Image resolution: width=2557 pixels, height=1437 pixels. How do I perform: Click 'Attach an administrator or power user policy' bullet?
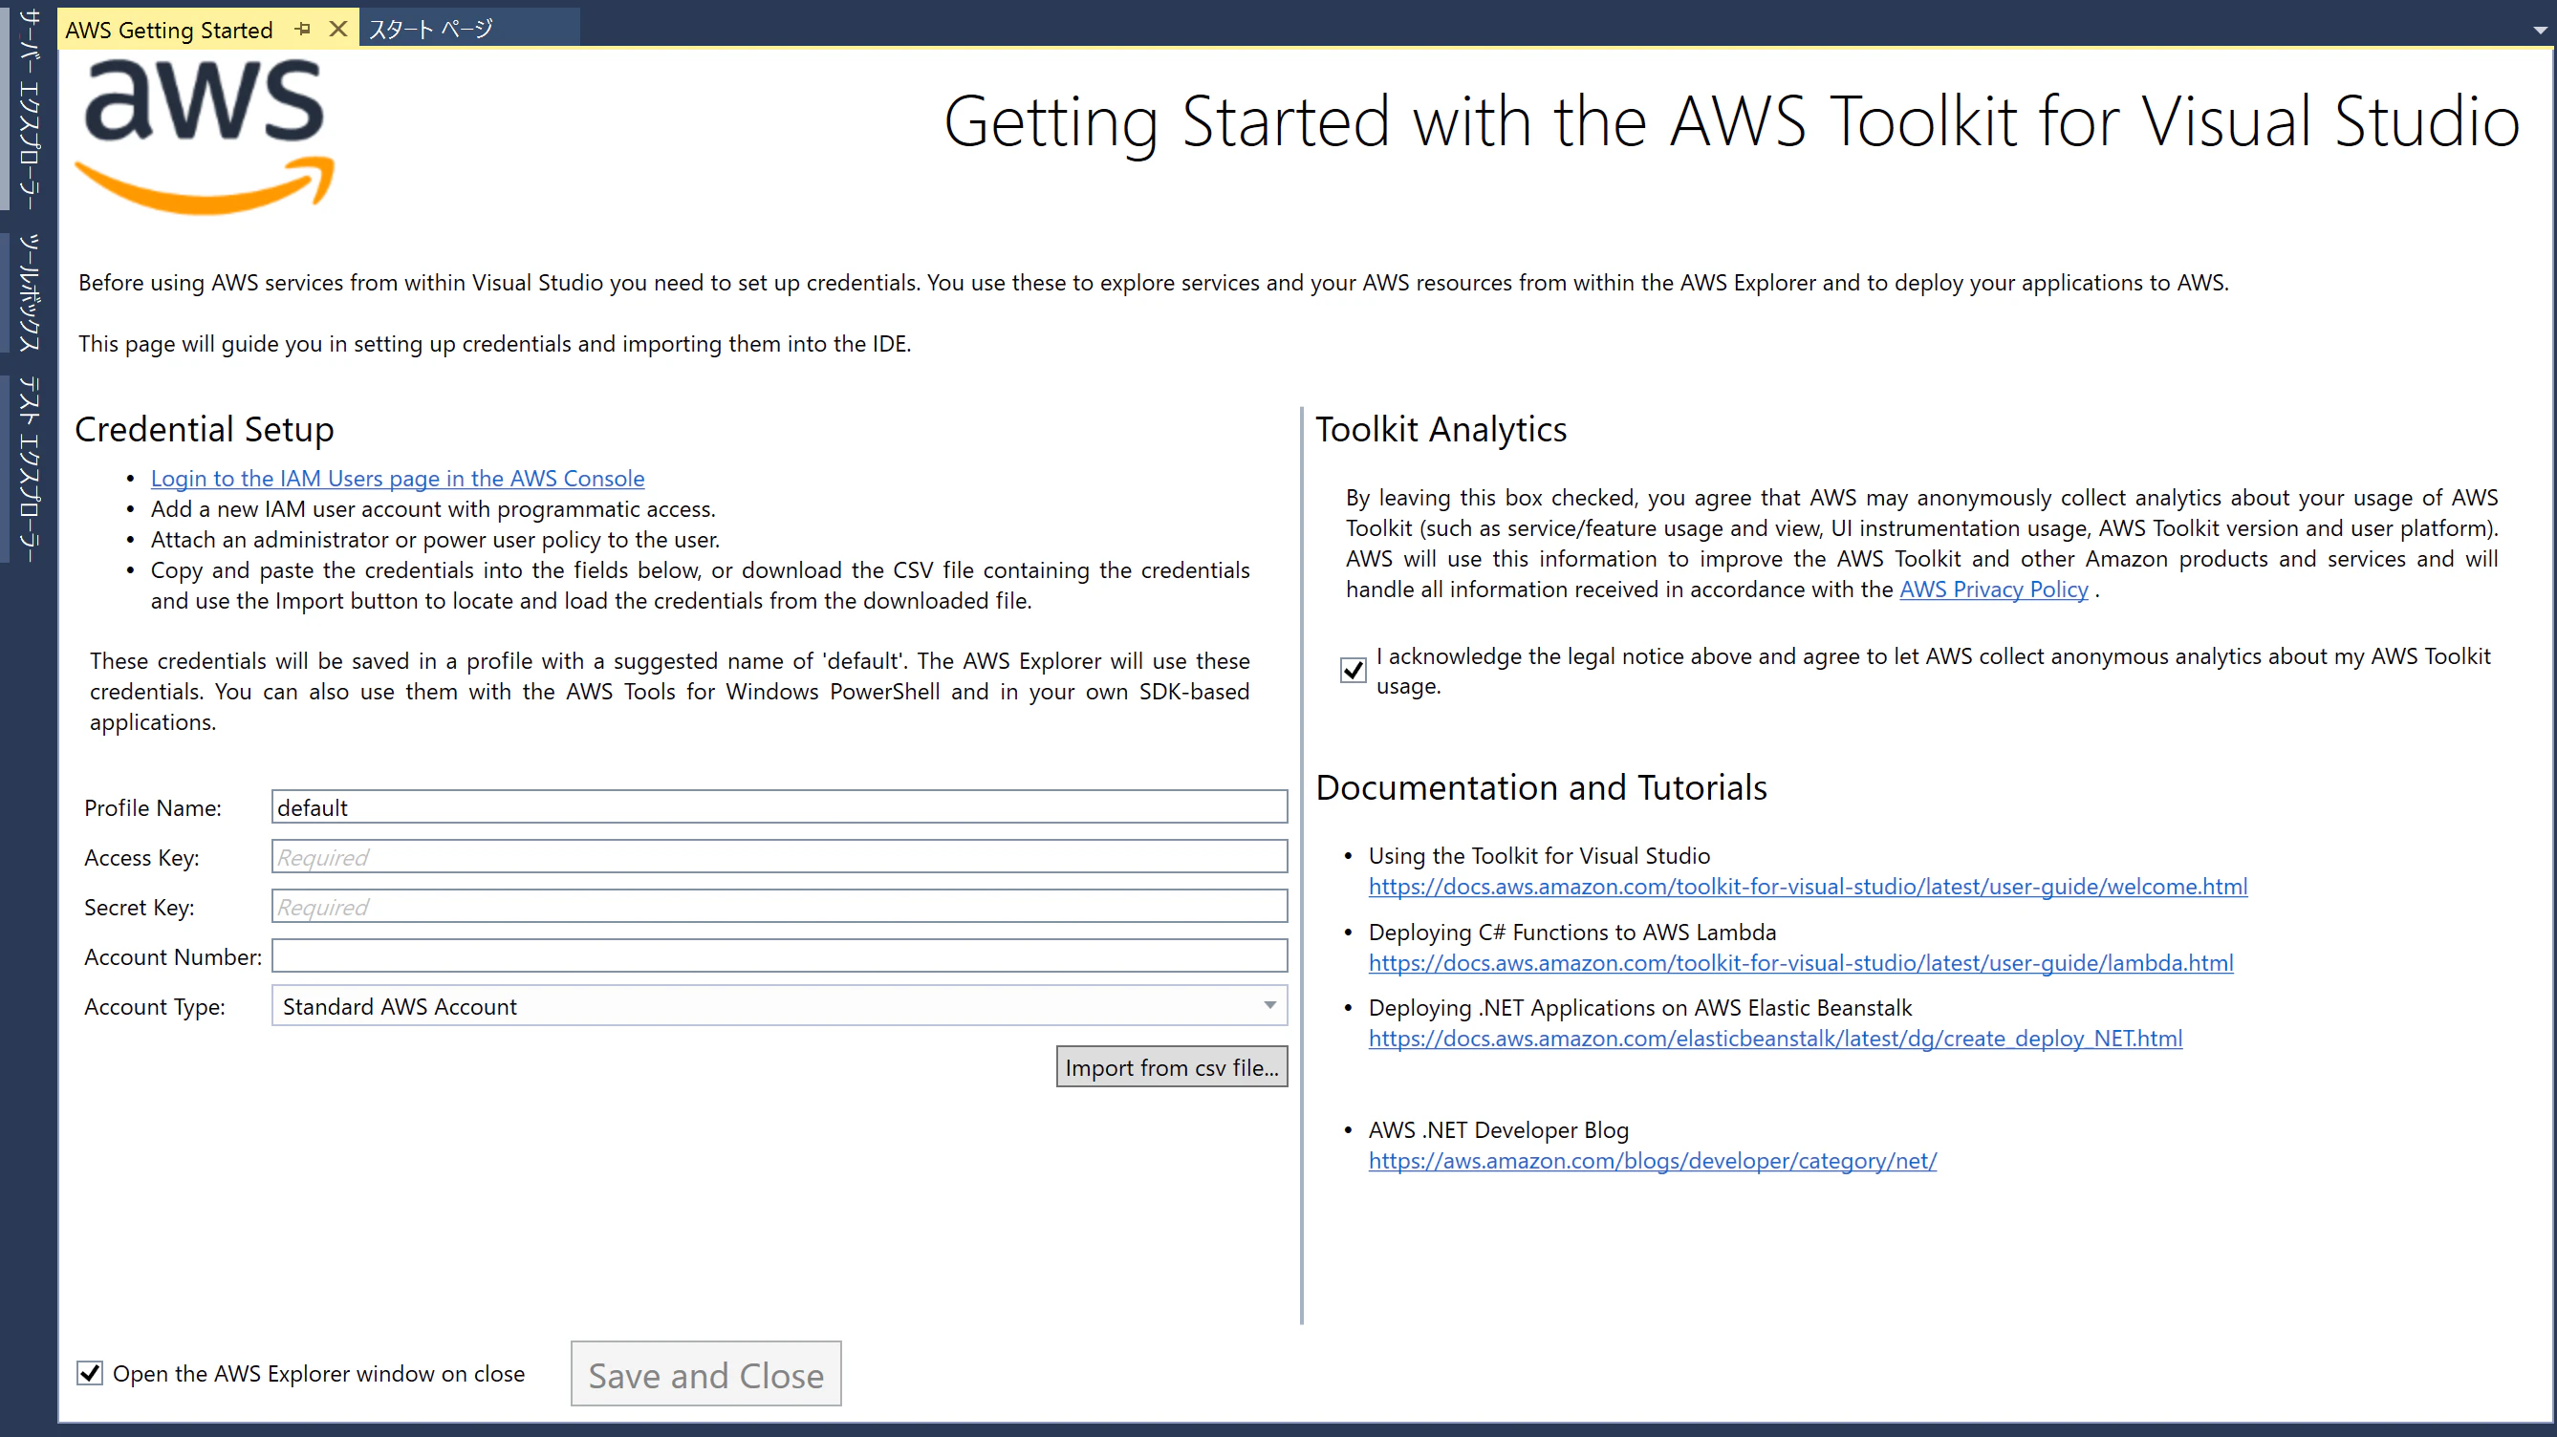[x=435, y=539]
